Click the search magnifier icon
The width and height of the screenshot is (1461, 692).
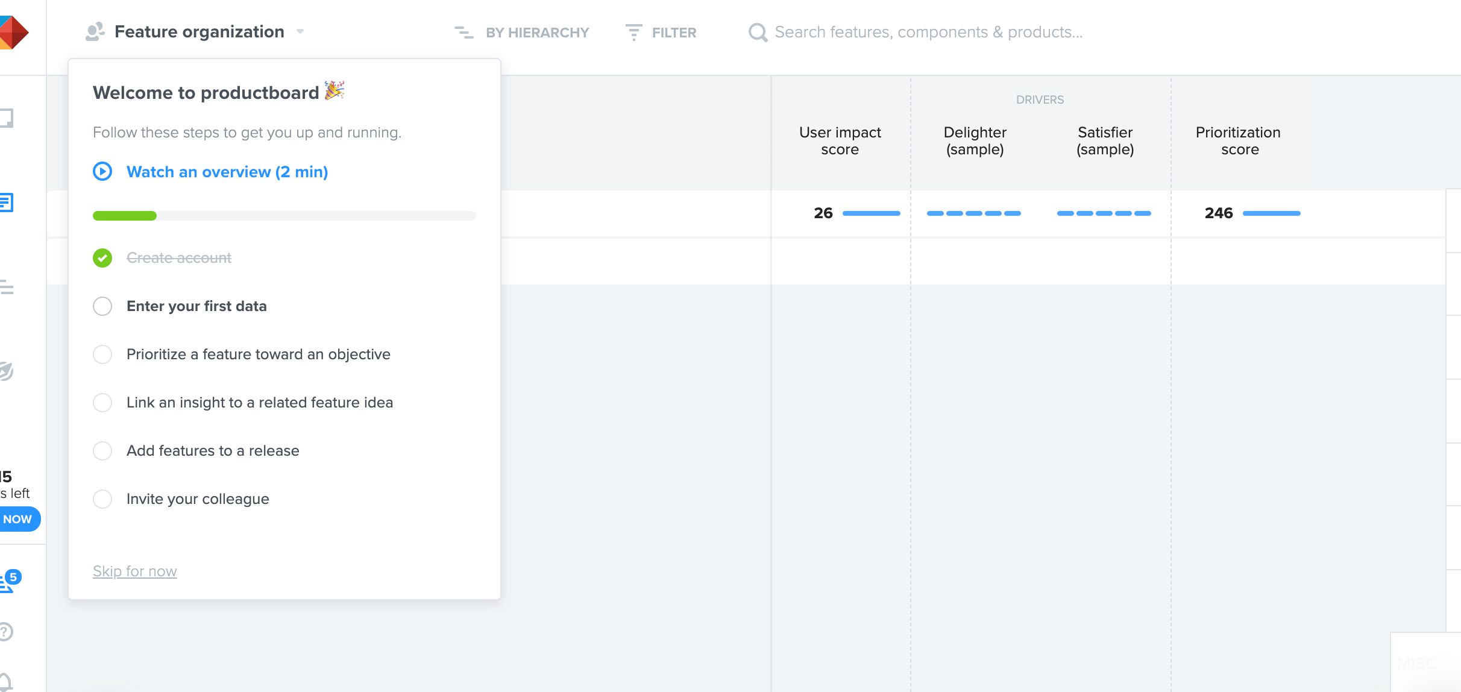[757, 32]
